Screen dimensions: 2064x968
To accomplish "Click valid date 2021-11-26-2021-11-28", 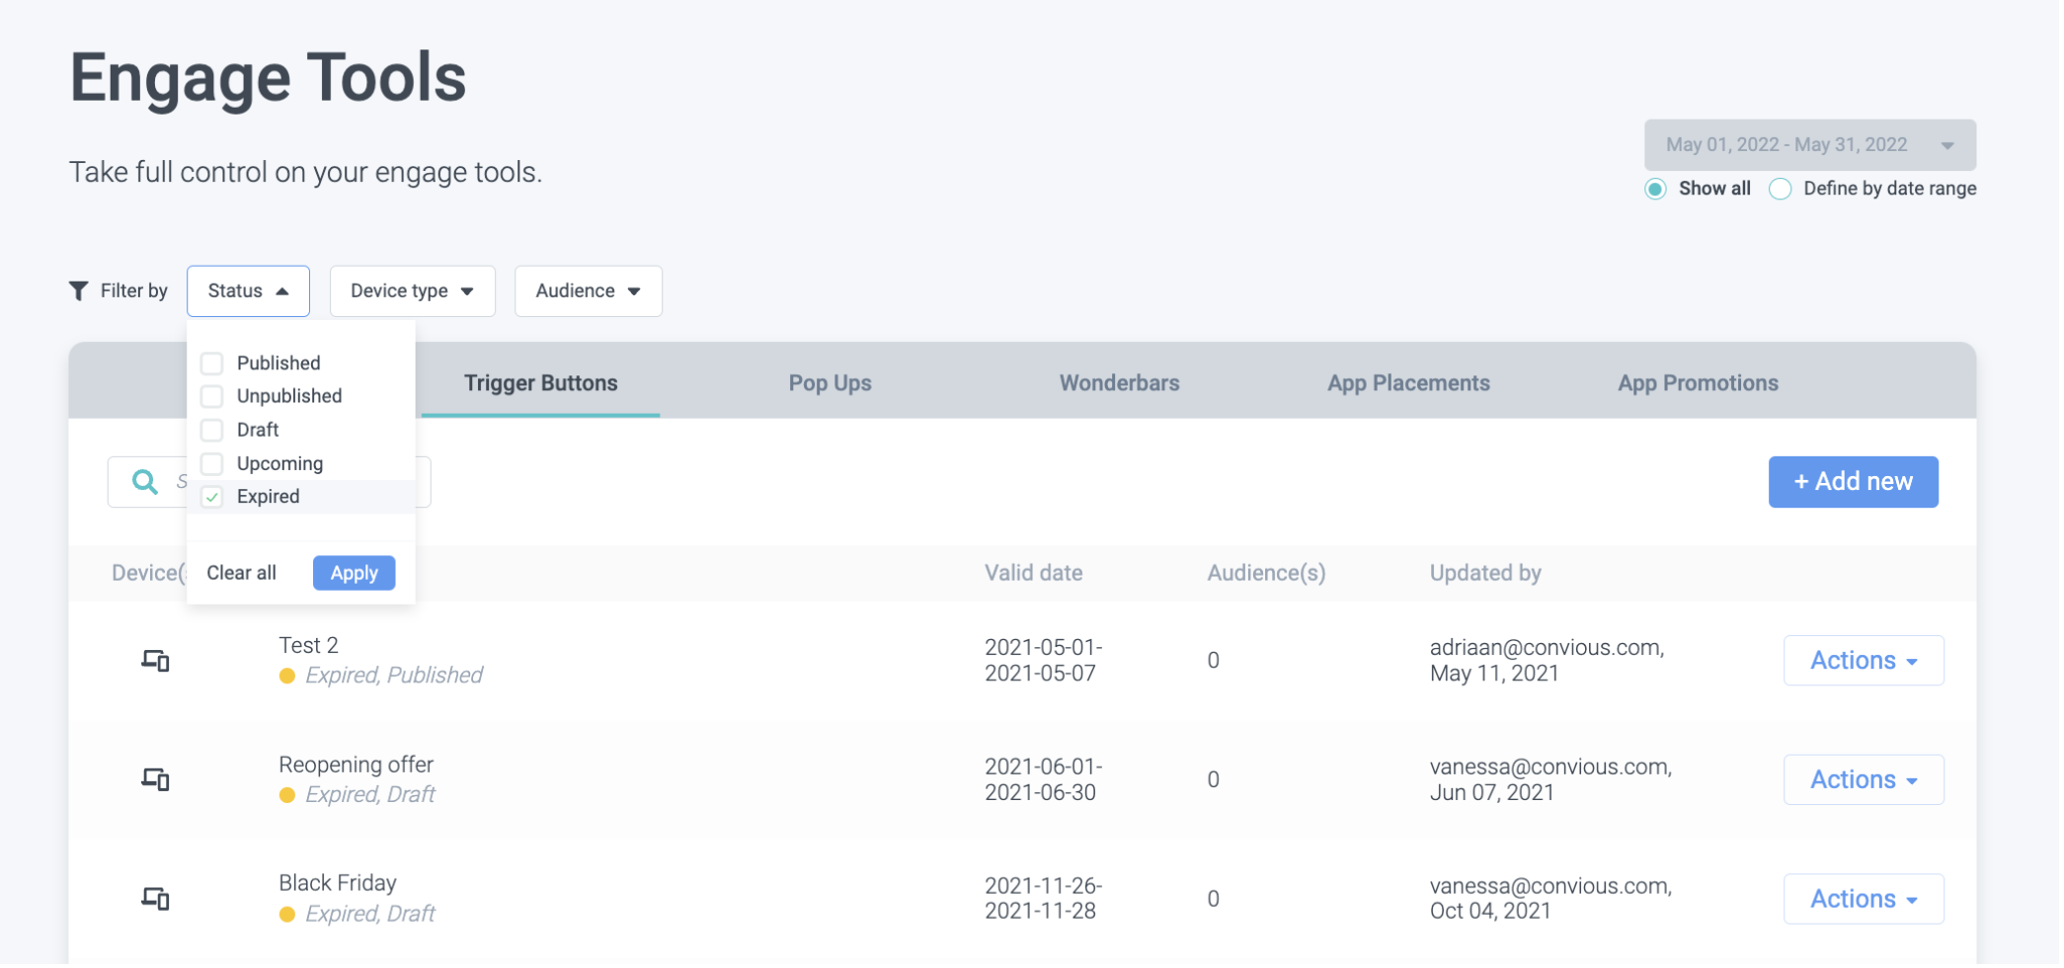I will point(1043,899).
